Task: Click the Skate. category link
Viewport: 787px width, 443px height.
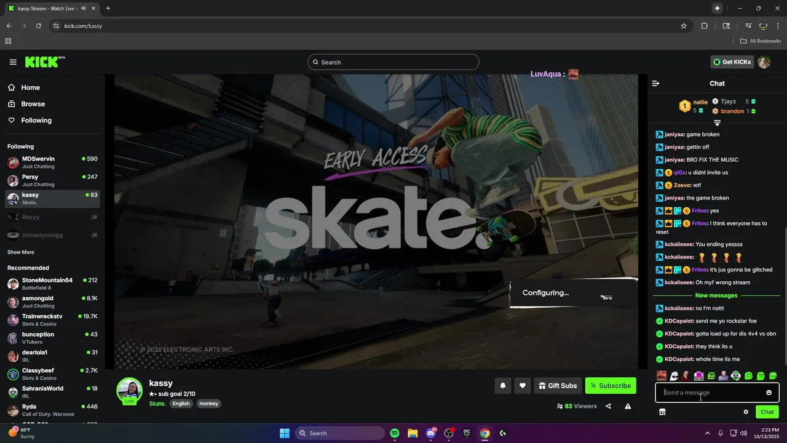Action: [157, 404]
